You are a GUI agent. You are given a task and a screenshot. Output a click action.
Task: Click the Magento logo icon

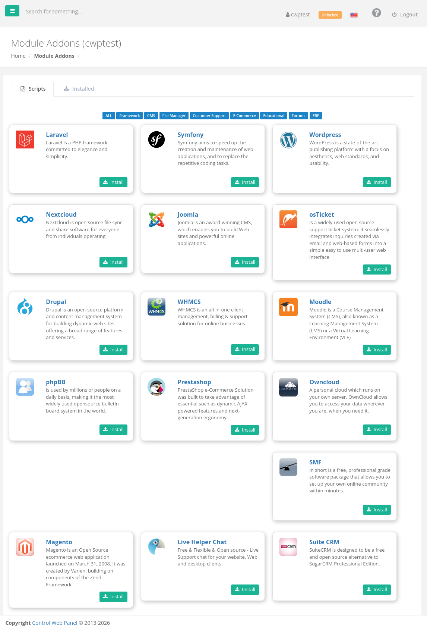tap(25, 547)
